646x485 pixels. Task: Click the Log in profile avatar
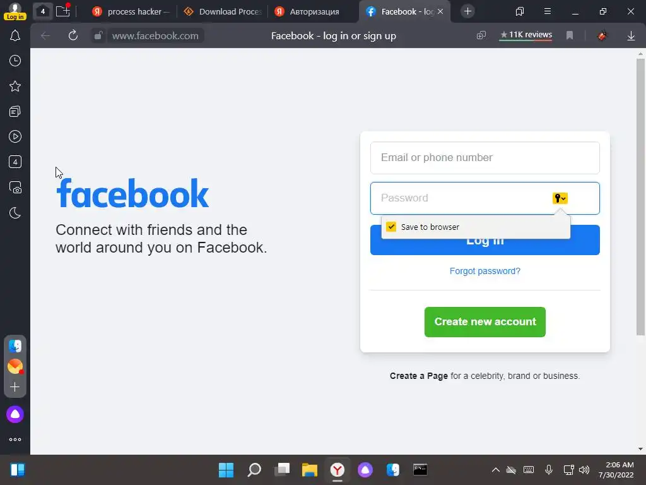coord(15,11)
